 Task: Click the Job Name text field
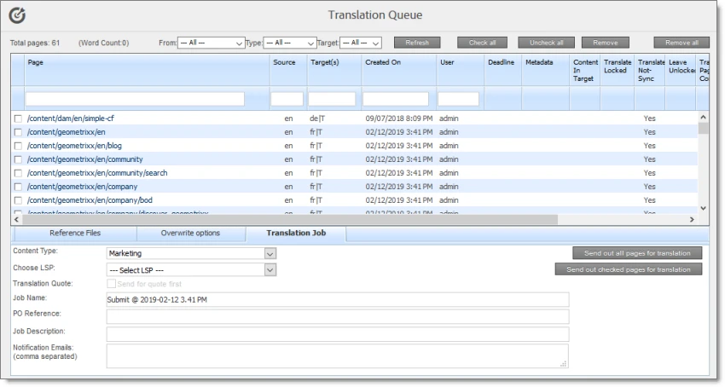[337, 299]
